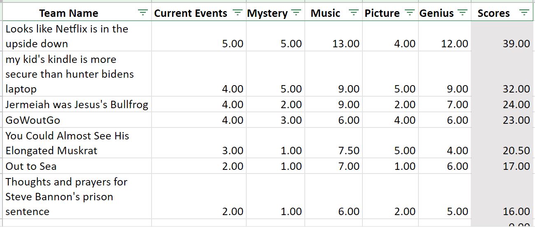
Task: Open the Music column filter icon
Action: click(x=354, y=13)
